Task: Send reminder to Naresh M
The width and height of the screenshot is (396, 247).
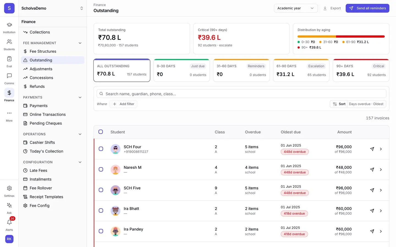Action: 372,170
